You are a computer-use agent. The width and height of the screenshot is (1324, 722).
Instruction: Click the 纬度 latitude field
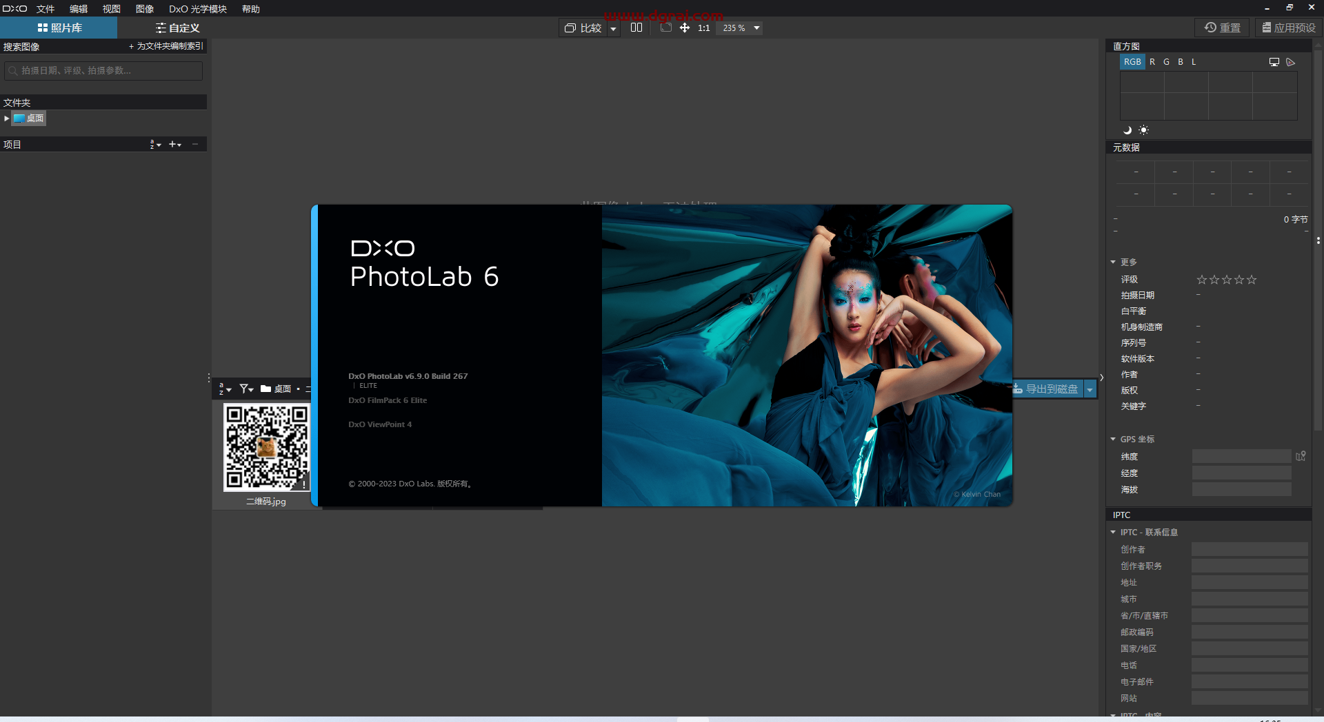pyautogui.click(x=1241, y=456)
